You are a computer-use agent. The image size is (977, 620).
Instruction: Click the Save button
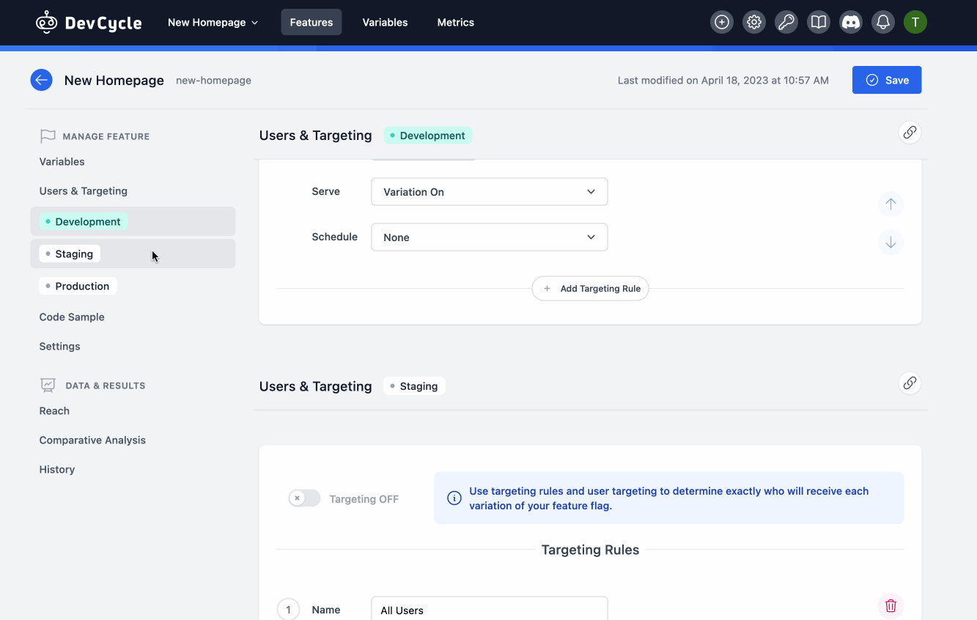[x=887, y=80]
